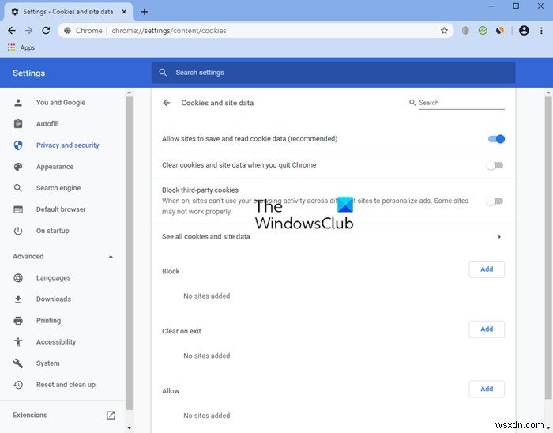The height and width of the screenshot is (433, 553).
Task: Open the gray shield extension icon
Action: 465,31
